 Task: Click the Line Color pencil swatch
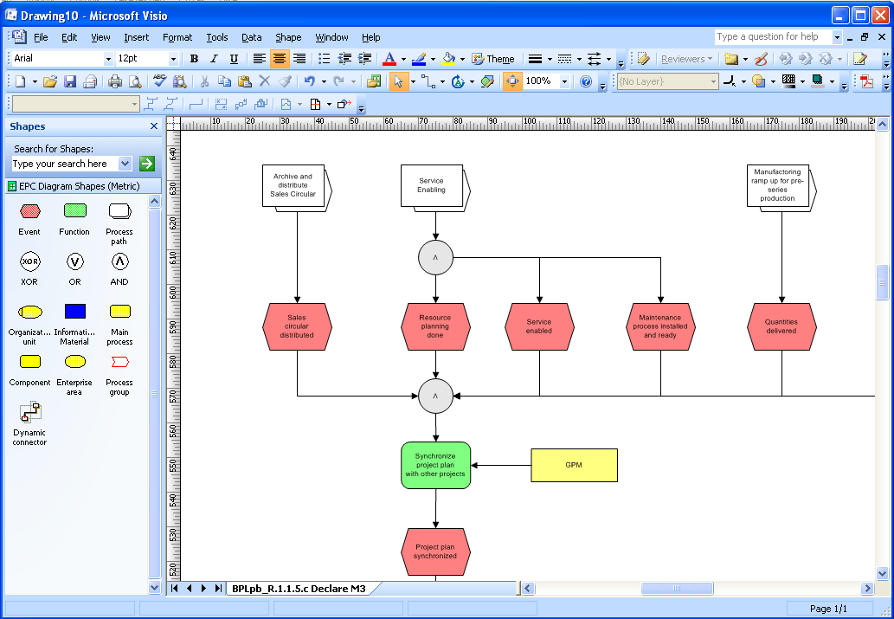click(419, 59)
